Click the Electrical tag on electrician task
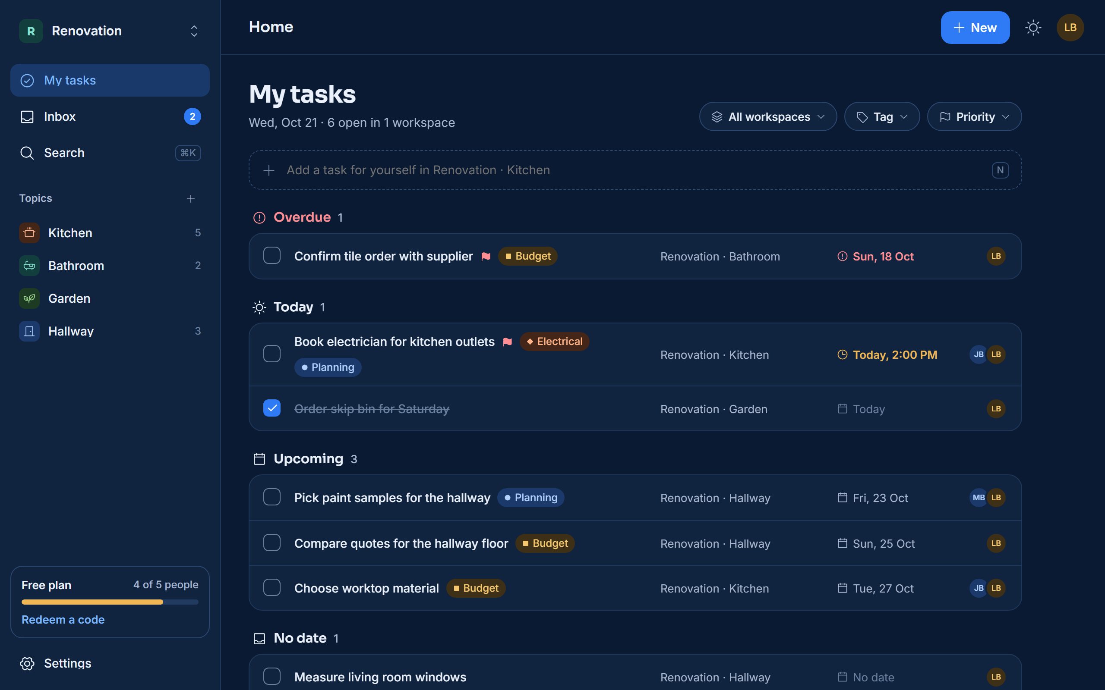 click(x=554, y=342)
